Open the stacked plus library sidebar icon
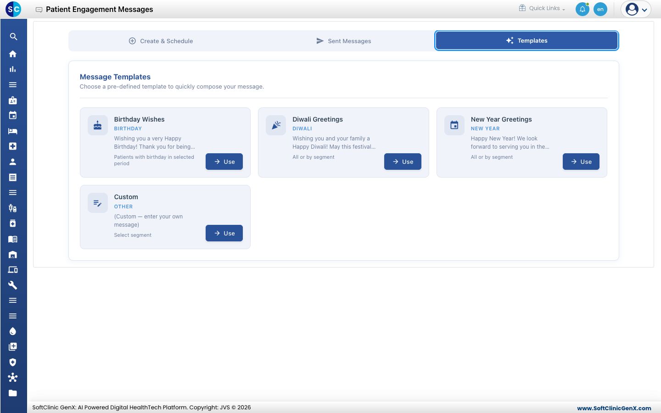Screen dimensions: 661x413 [x=13, y=347]
